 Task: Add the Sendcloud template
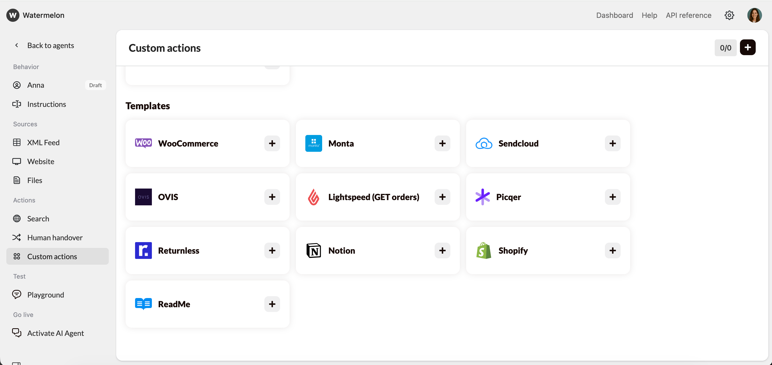coord(612,143)
